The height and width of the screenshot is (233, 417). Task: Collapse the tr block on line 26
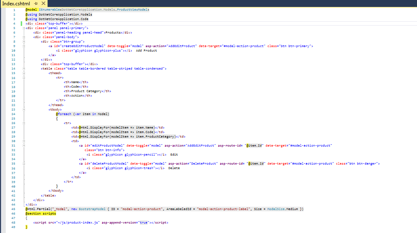coord(24,123)
